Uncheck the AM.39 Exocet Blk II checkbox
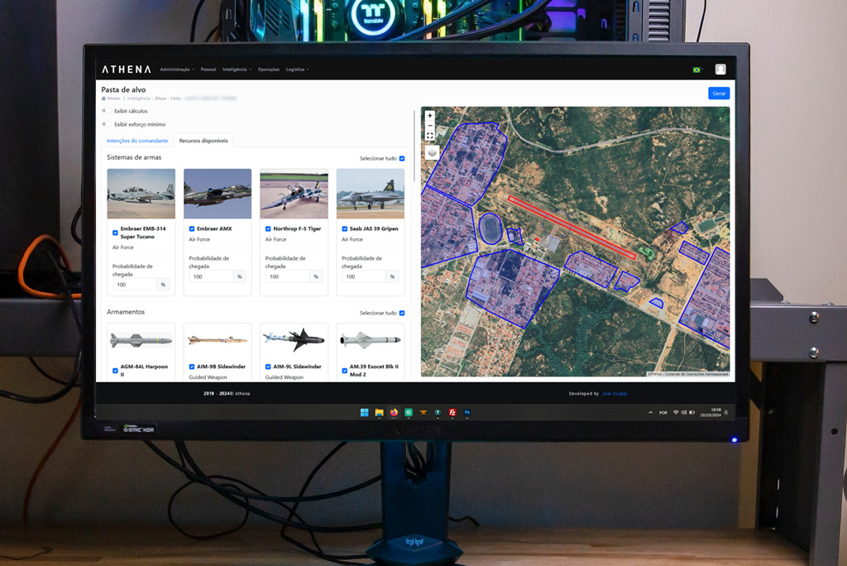The height and width of the screenshot is (566, 847). (345, 371)
